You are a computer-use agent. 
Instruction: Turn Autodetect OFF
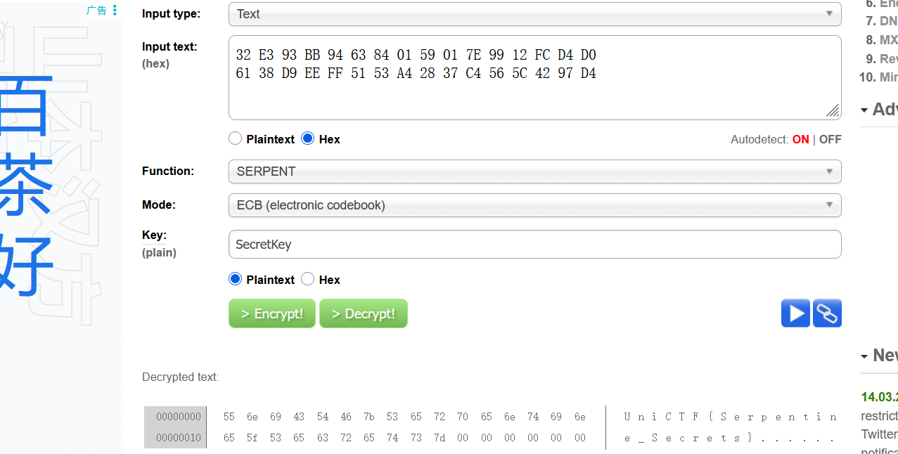pos(830,139)
